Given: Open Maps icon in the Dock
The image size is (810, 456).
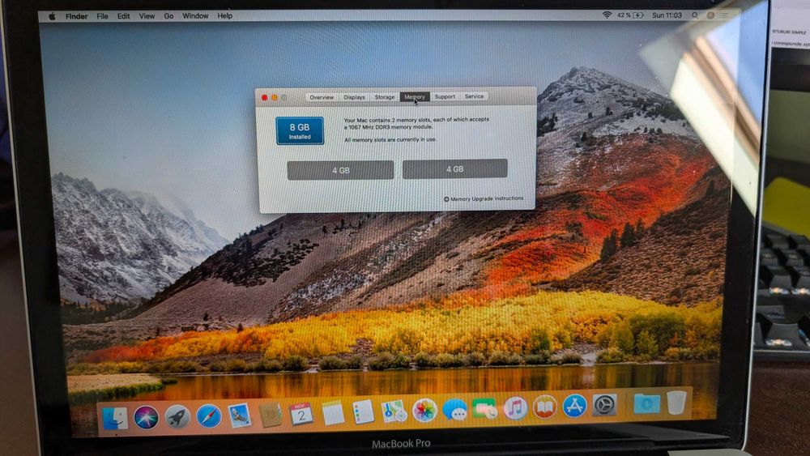Looking at the screenshot, I should tap(394, 411).
